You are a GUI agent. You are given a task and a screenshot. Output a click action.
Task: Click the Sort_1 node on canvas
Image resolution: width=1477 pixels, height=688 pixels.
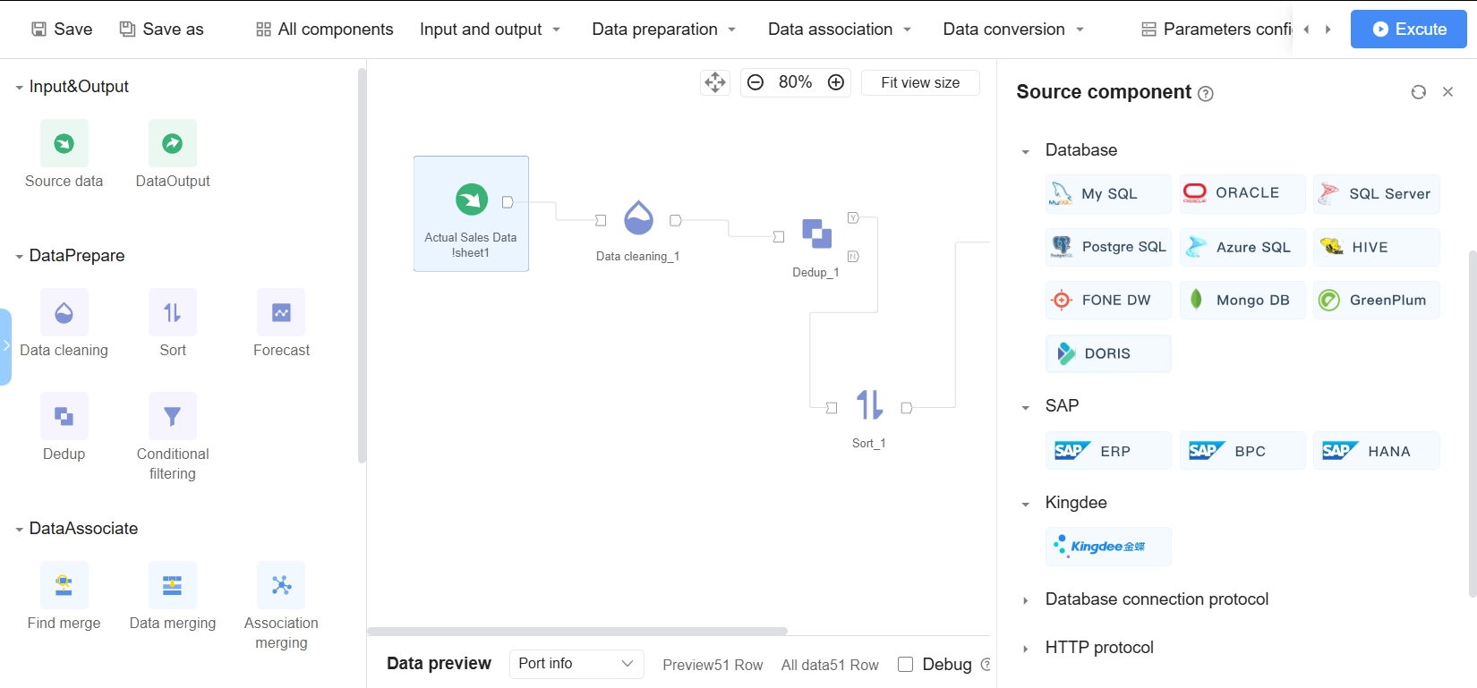click(869, 405)
